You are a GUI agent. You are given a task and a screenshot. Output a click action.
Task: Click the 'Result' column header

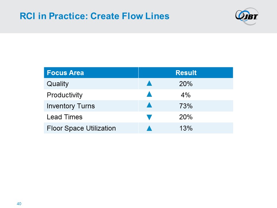click(186, 73)
